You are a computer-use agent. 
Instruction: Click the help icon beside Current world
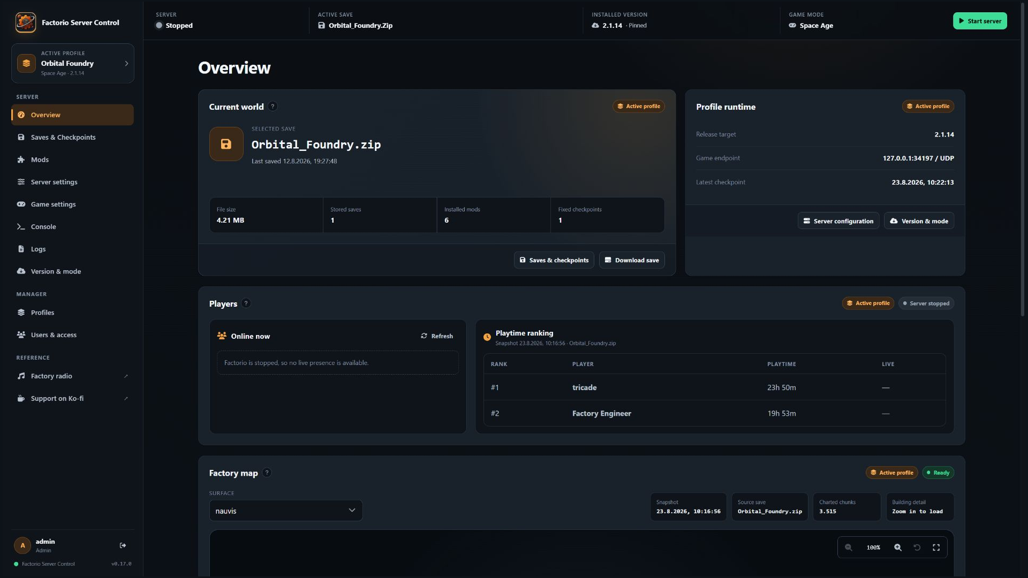(x=273, y=107)
